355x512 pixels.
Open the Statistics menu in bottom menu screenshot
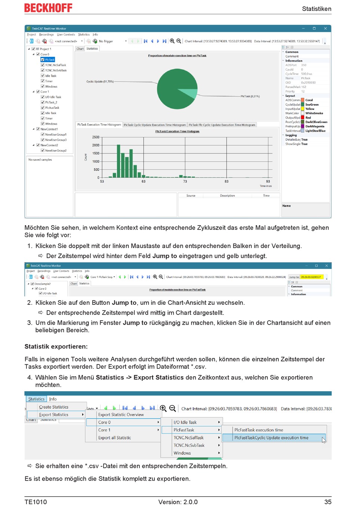pos(36,399)
